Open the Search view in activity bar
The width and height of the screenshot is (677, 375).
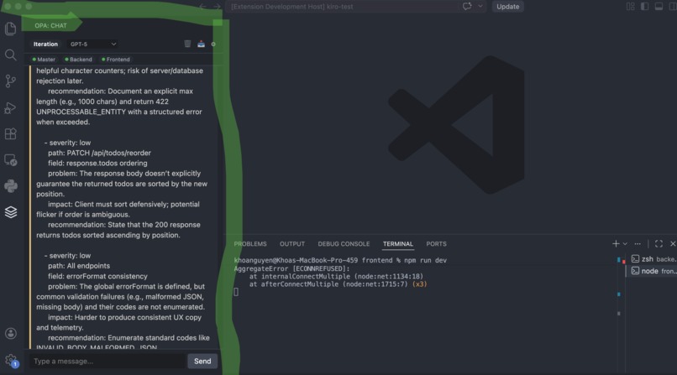[x=10, y=55]
